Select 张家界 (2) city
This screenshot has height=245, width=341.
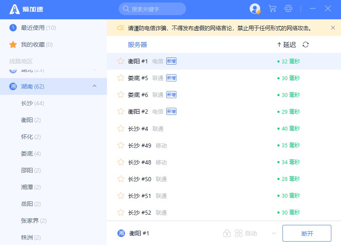click(x=53, y=221)
